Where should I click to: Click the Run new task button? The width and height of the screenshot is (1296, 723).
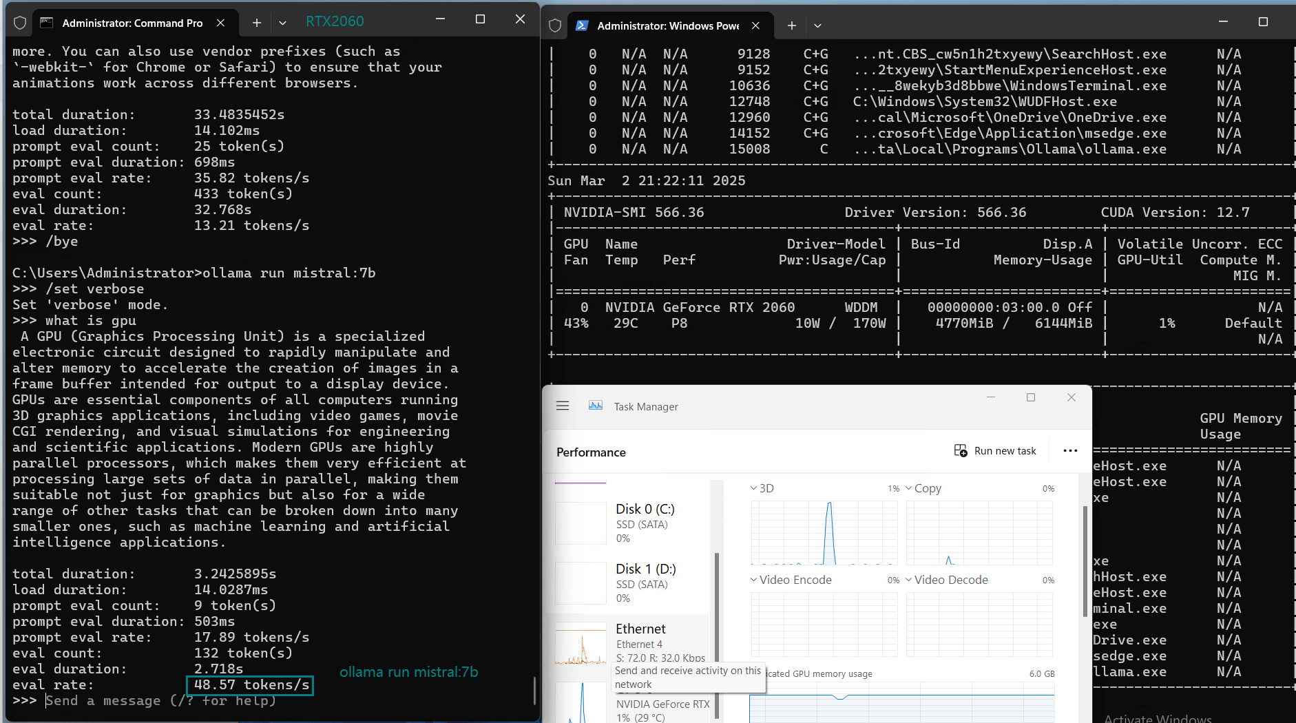[995, 451]
